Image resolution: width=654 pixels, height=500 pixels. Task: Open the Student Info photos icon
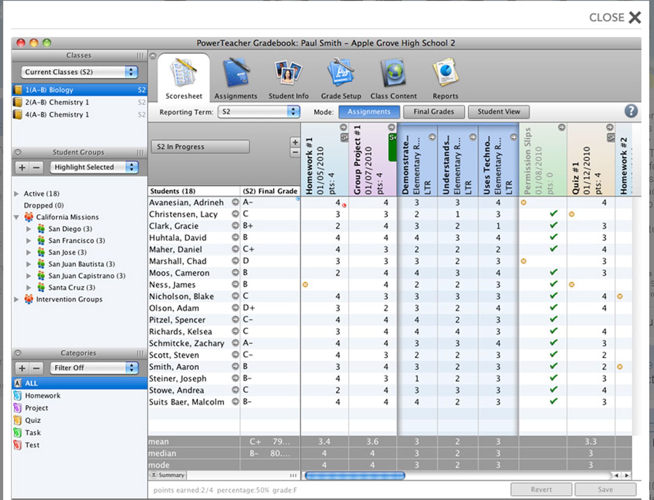pyautogui.click(x=288, y=73)
